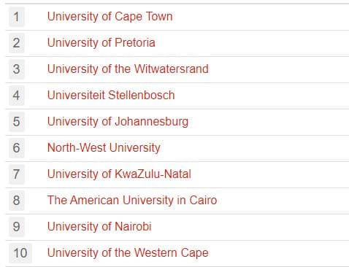Select University of the Western Cape
This screenshot has width=349, height=267.
128,253
